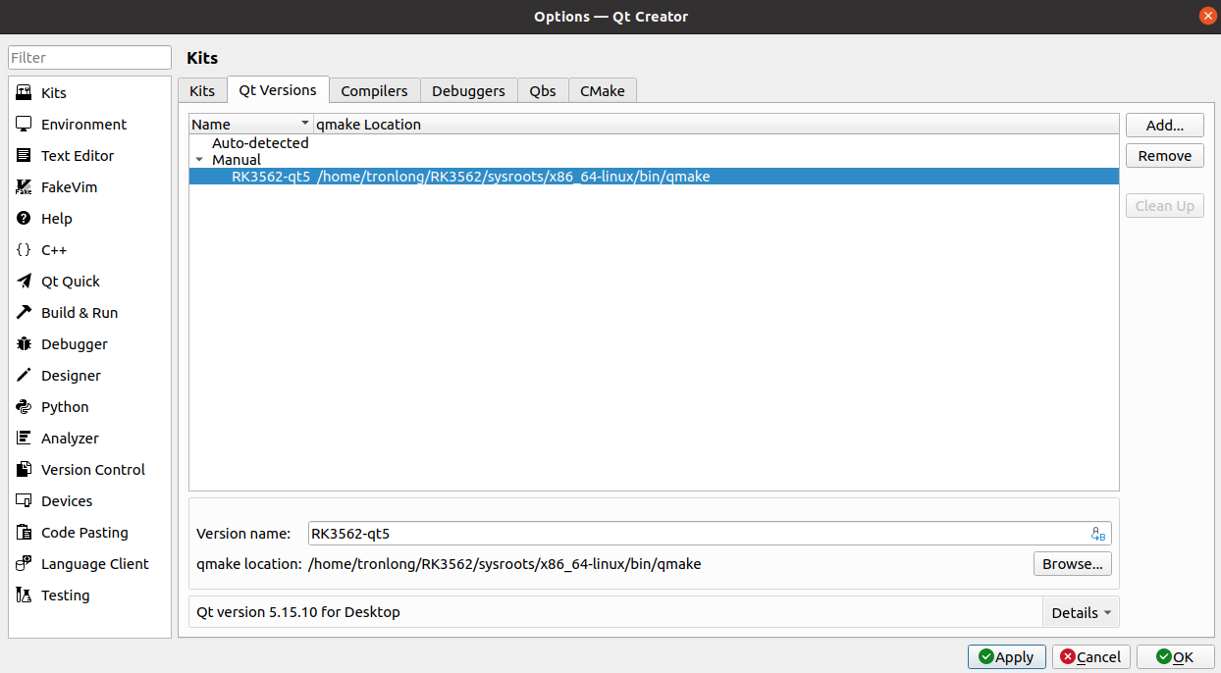Sort by the Name column header
1221x673 pixels.
click(250, 125)
